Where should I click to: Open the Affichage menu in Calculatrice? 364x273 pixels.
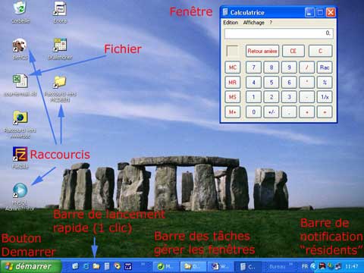[x=253, y=23]
